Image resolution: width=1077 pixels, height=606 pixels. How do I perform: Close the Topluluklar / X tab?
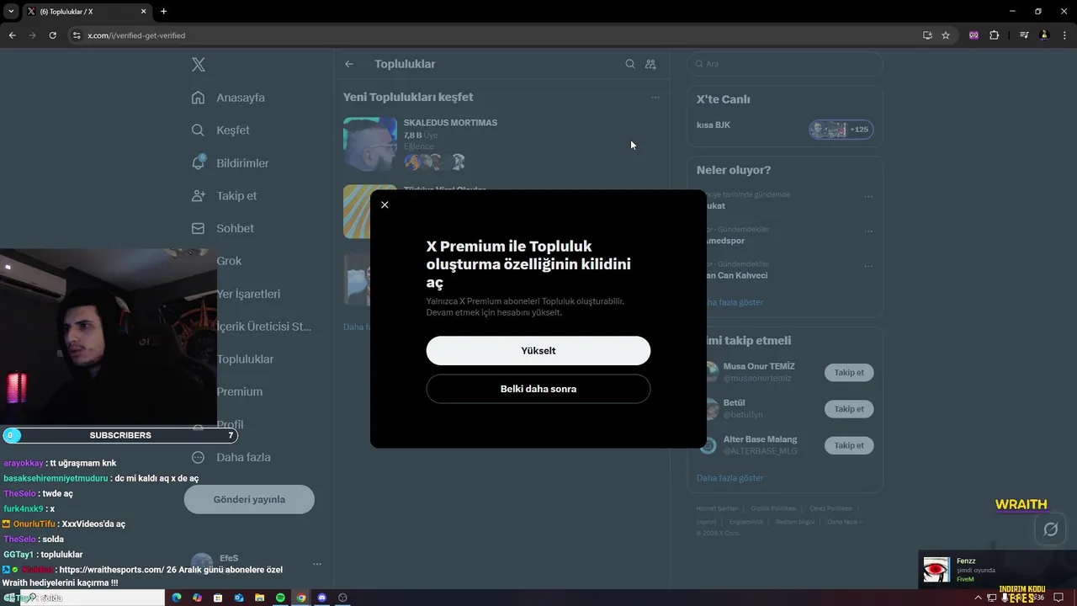click(143, 12)
